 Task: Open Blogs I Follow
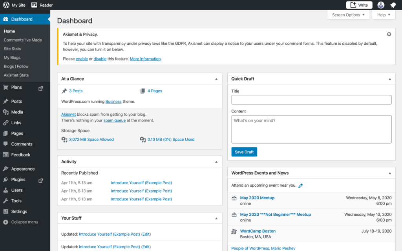[16, 66]
